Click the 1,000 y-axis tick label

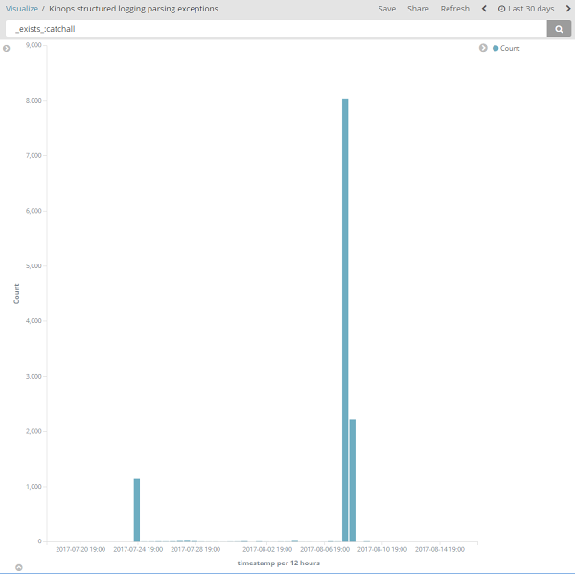(34, 487)
